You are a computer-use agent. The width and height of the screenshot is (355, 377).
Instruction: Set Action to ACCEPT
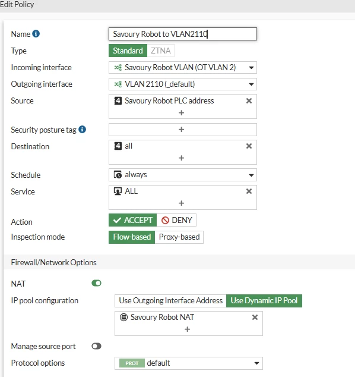coord(133,220)
